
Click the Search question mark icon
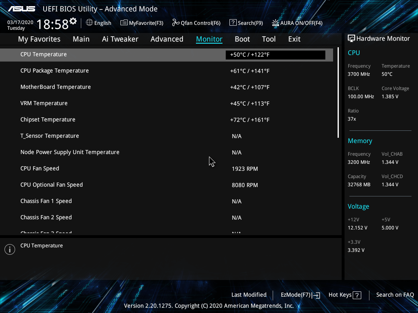click(x=233, y=23)
